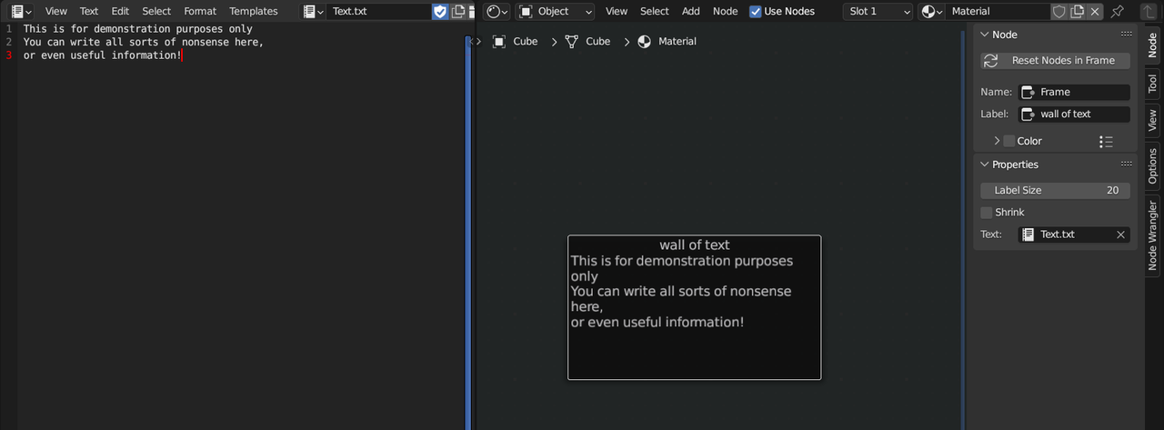Open the Templates menu
The image size is (1164, 430).
[254, 11]
